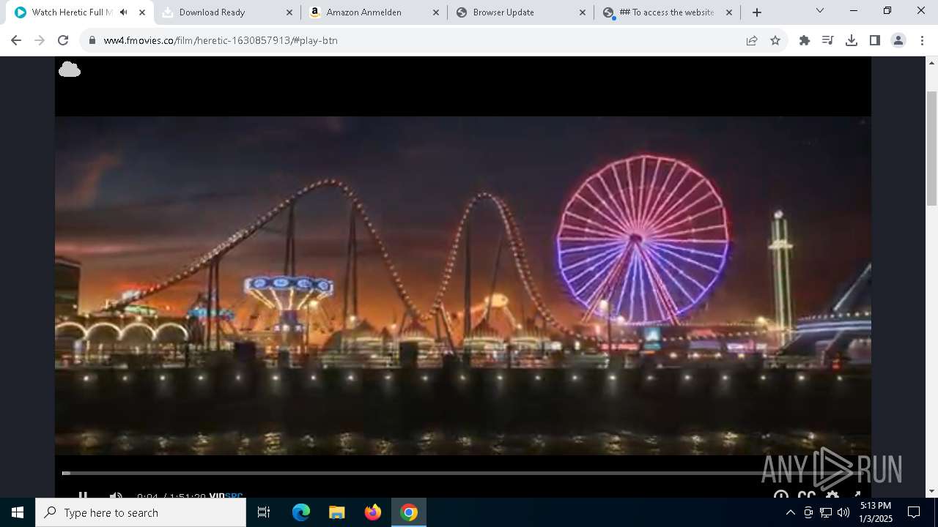
Task: Open the Extensions puzzle menu
Action: tap(805, 40)
